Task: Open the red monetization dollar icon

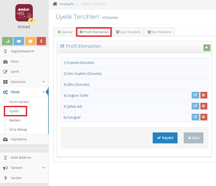Action: (x=41, y=41)
